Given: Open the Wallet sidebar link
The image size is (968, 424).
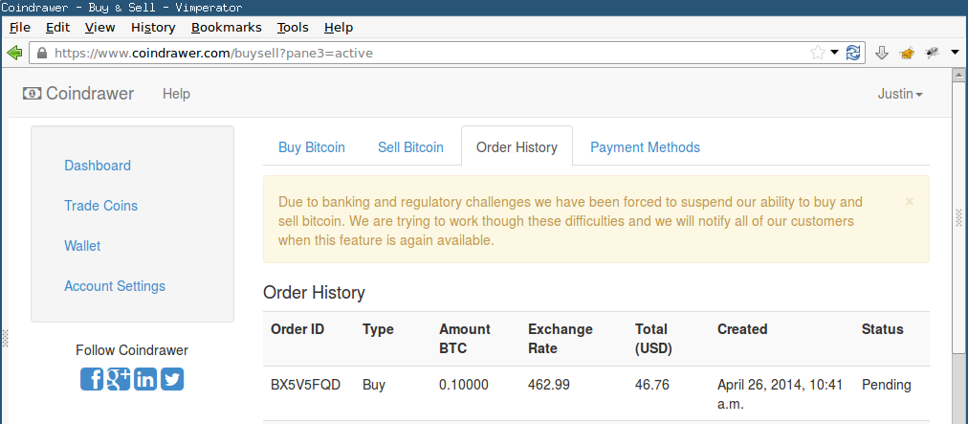Looking at the screenshot, I should (x=82, y=246).
